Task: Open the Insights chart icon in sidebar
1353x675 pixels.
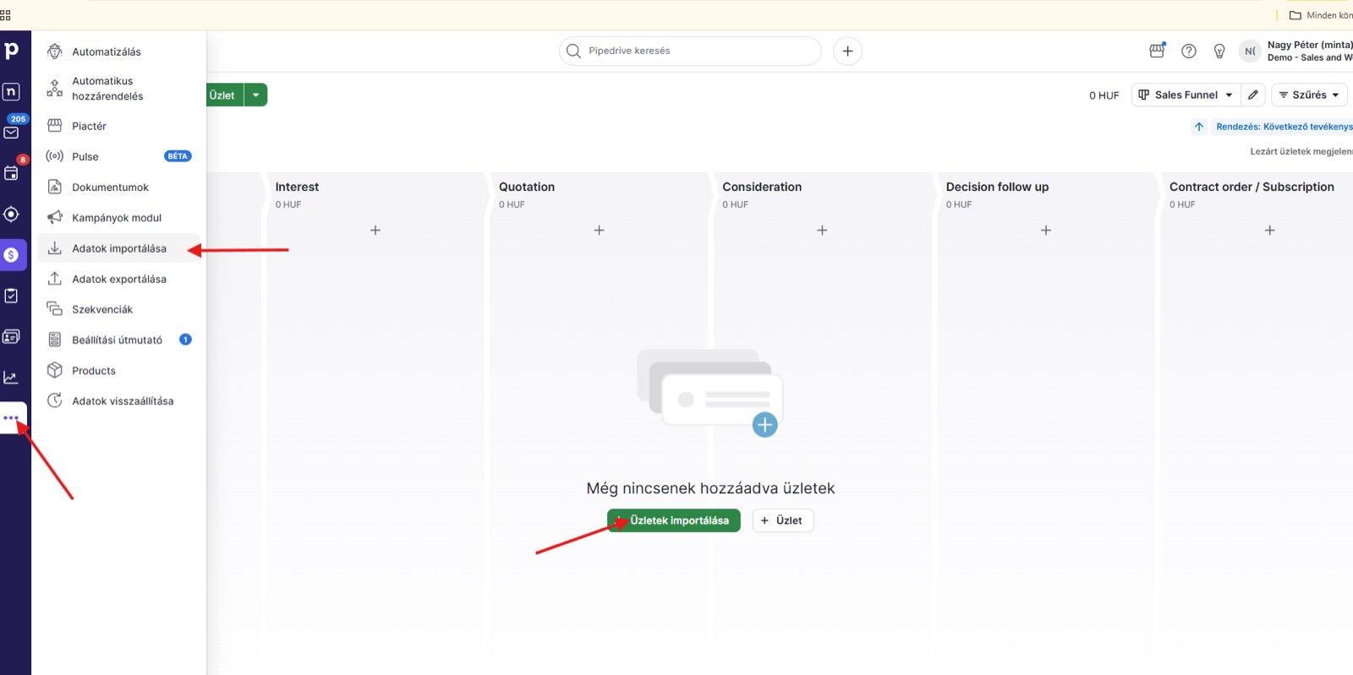Action: (x=11, y=377)
